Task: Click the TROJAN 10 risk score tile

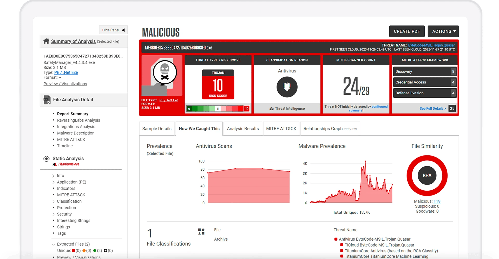Action: (218, 84)
